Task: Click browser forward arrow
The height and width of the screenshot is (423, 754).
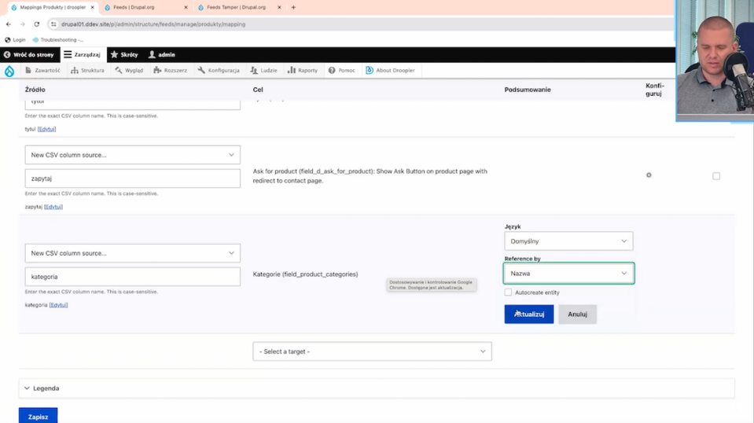Action: pyautogui.click(x=23, y=24)
